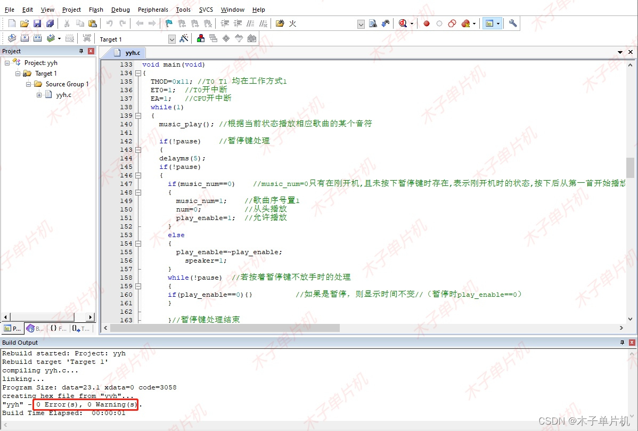
Task: Open the Edit menu
Action: [x=28, y=10]
